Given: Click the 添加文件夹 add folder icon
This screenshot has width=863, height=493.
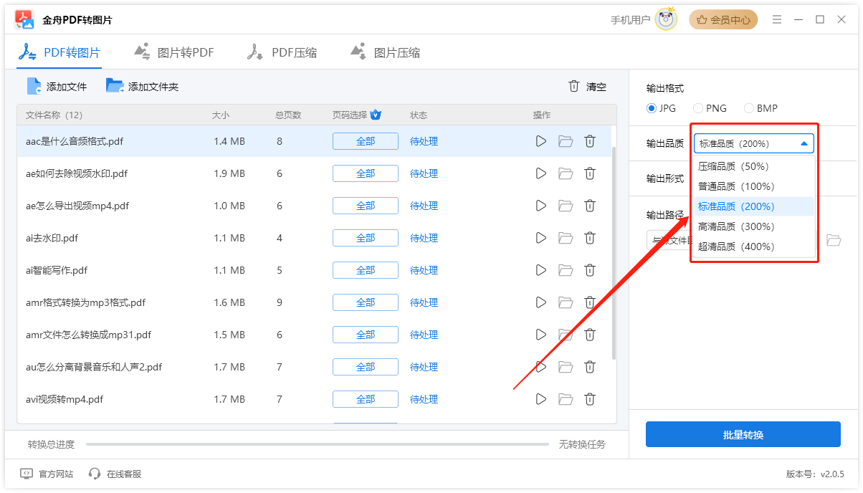Looking at the screenshot, I should coord(115,86).
